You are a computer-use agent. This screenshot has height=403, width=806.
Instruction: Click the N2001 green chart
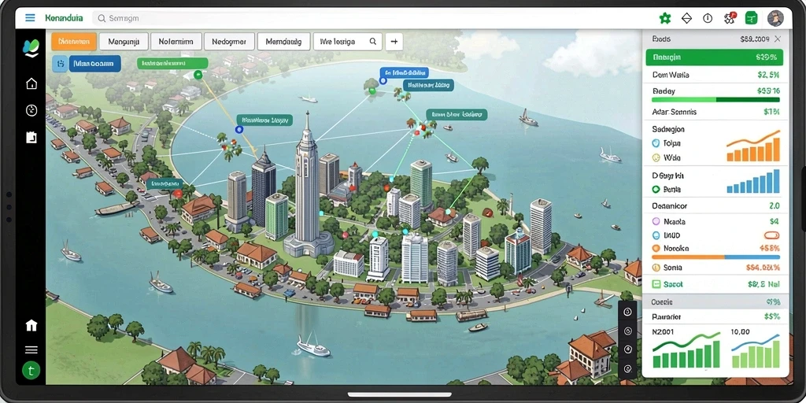(x=686, y=351)
